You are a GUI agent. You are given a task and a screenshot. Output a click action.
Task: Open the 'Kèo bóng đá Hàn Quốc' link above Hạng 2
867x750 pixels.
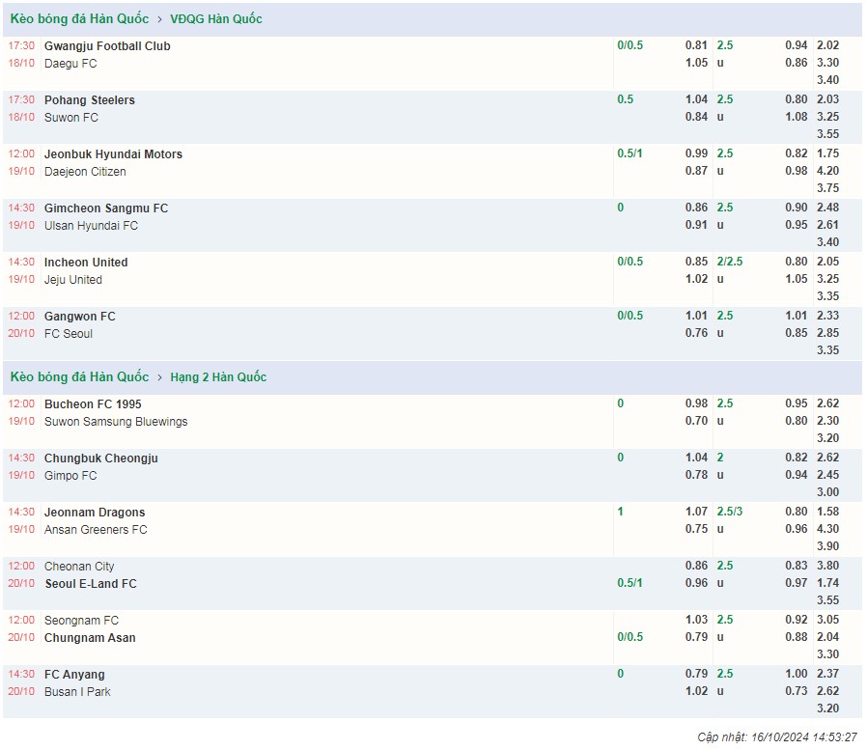[79, 377]
